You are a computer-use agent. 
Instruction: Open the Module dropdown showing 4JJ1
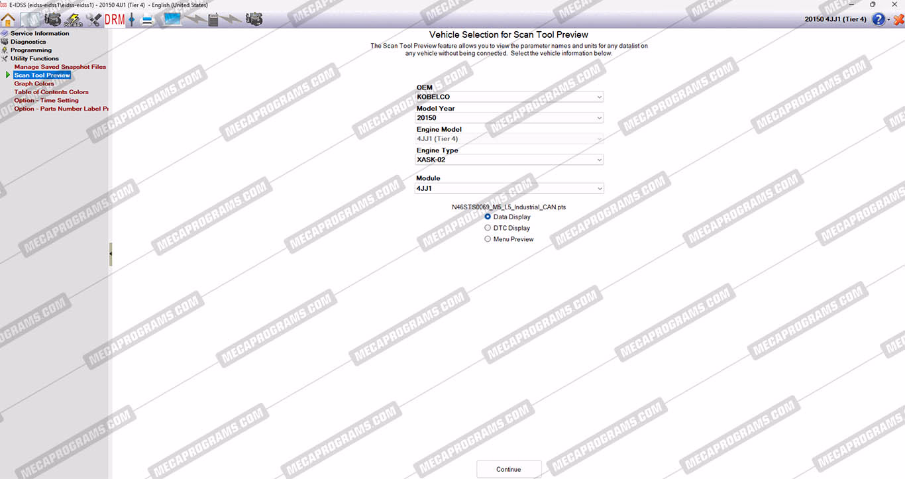click(x=509, y=189)
